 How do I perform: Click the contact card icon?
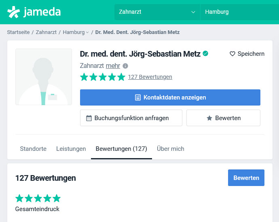(137, 97)
